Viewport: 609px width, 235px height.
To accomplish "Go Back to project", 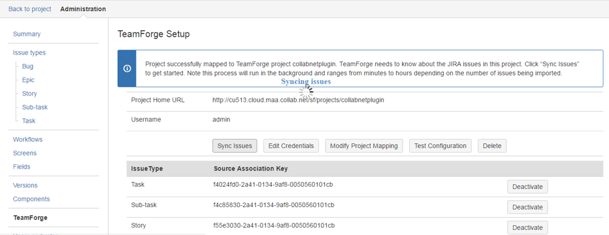I will tap(30, 9).
